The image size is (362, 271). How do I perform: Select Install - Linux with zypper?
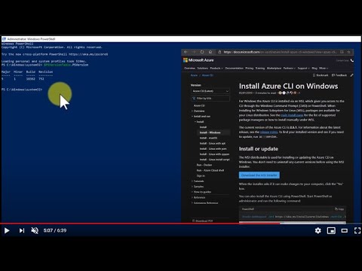coord(214,154)
